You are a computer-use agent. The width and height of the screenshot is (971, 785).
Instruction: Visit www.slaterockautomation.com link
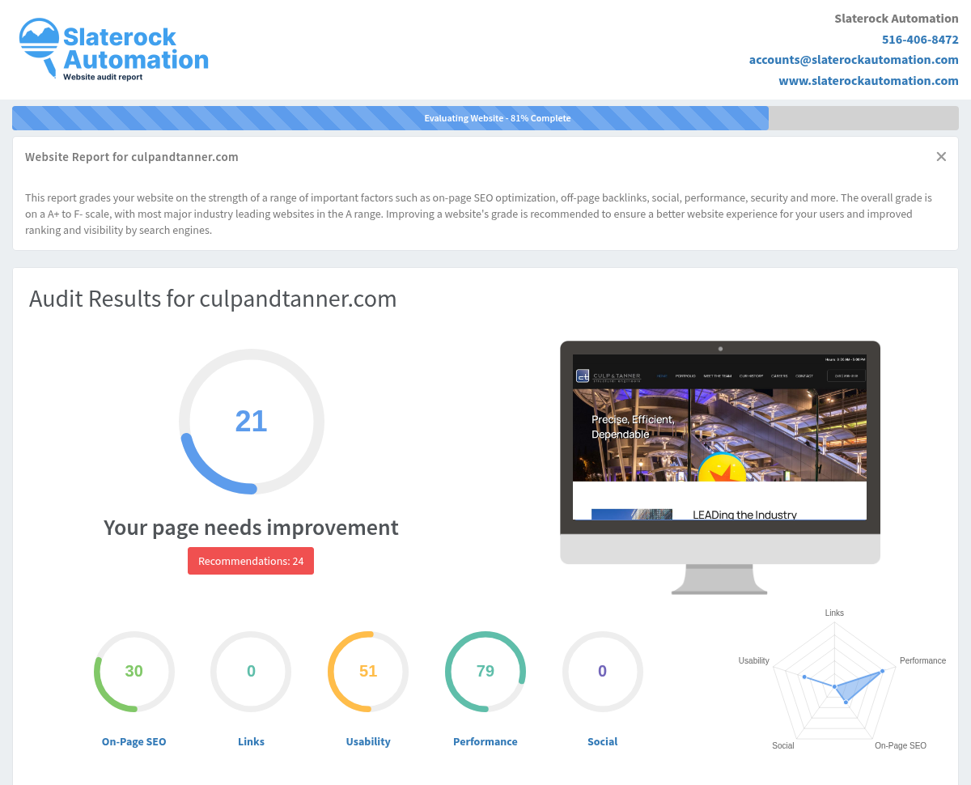(x=868, y=81)
